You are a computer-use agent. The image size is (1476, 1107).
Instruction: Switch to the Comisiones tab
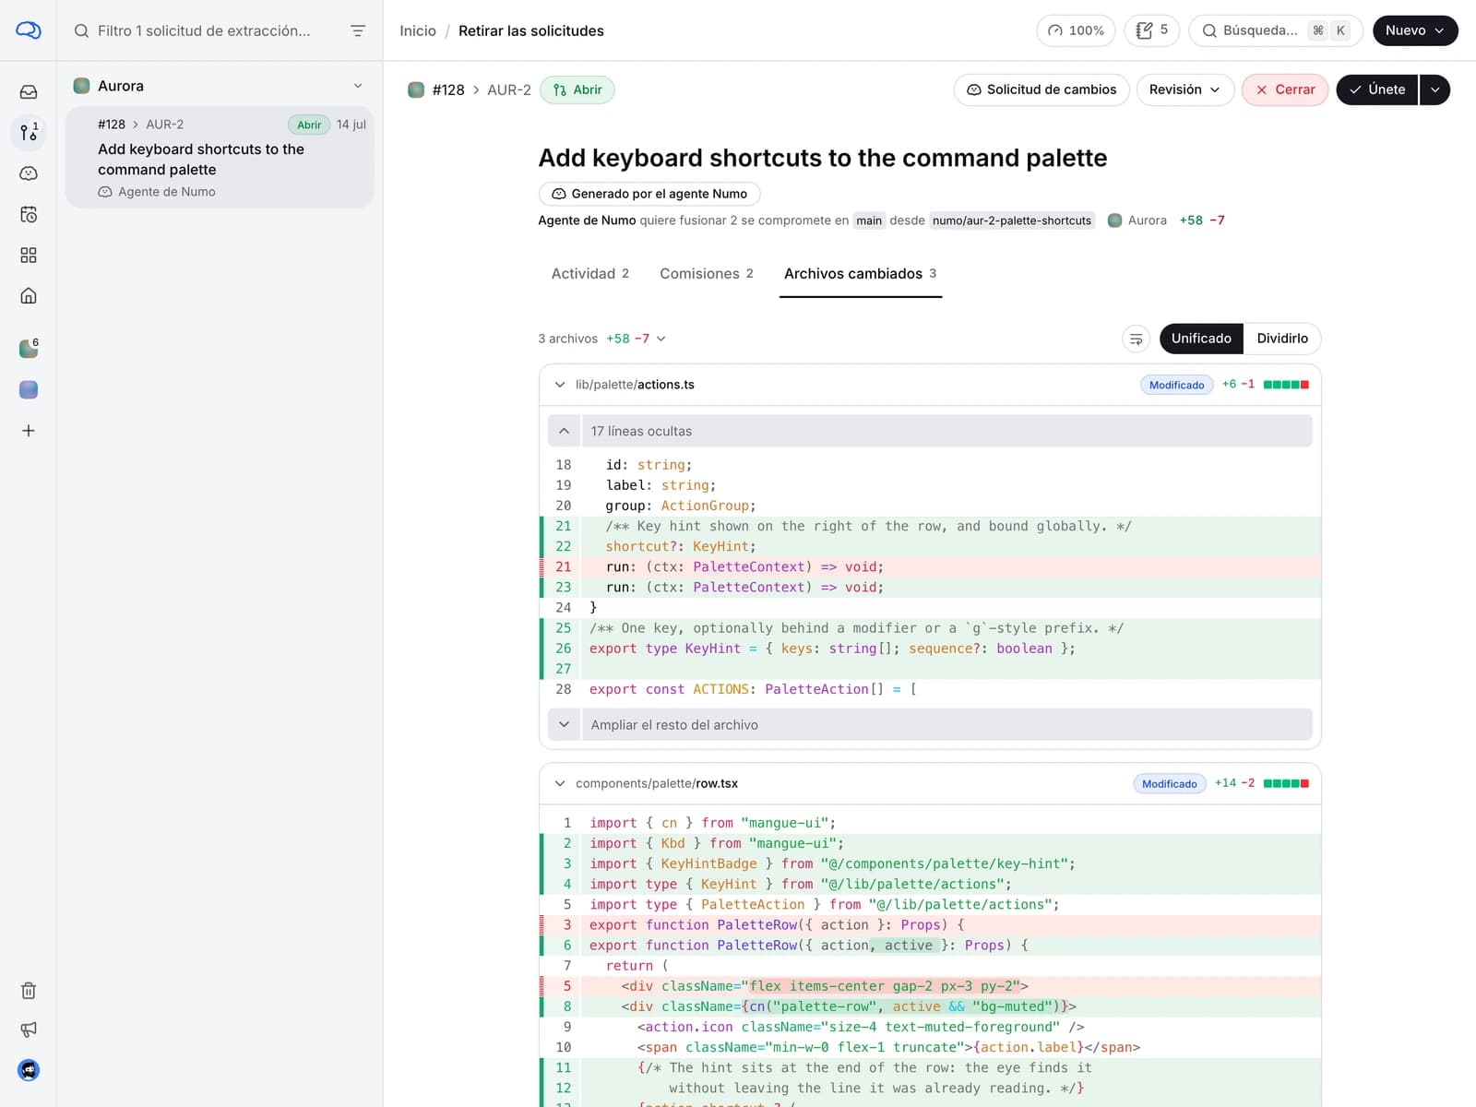click(x=707, y=274)
